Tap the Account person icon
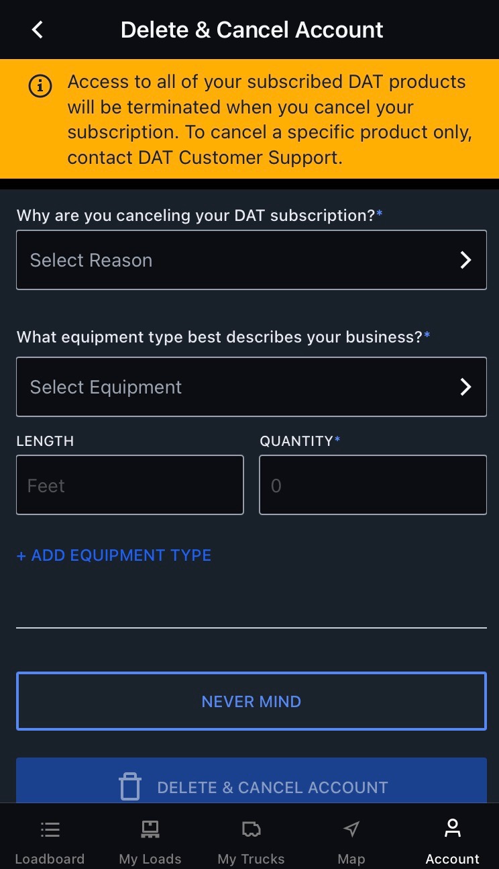Screen dimensions: 499x869 pyautogui.click(x=452, y=827)
